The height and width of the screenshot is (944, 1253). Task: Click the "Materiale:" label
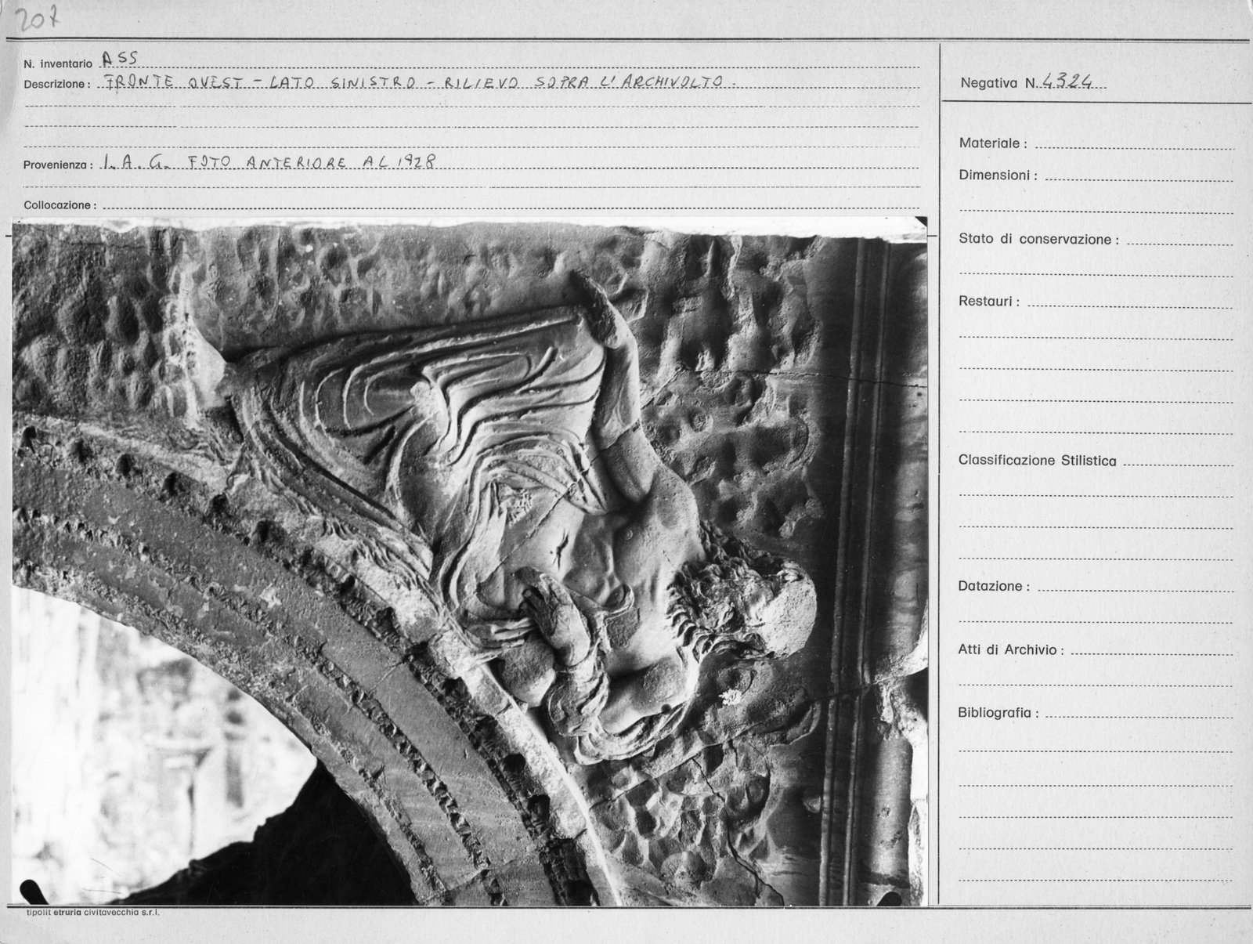(993, 143)
